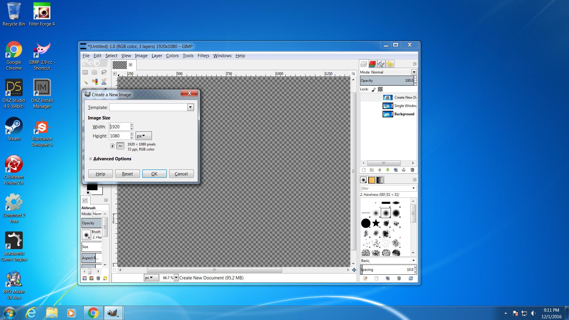The height and width of the screenshot is (320, 569).
Task: Select the Ellipse Select tool
Action: 94,72
